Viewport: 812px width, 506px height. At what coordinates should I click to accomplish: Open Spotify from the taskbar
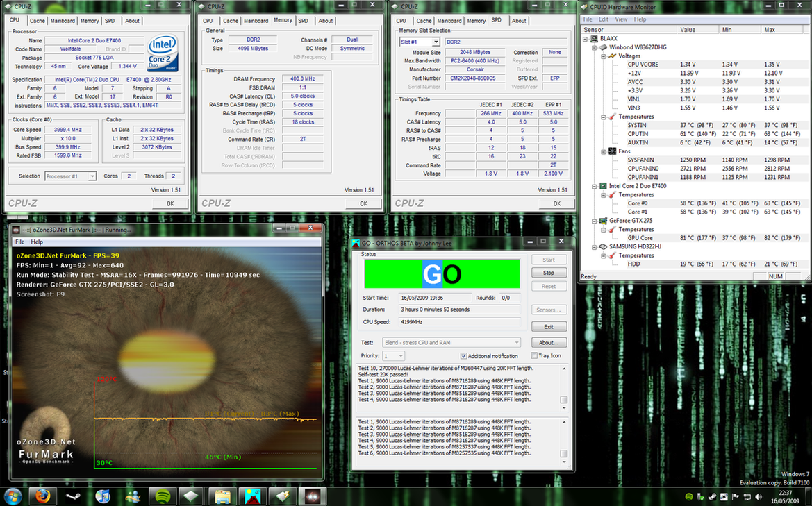(163, 496)
